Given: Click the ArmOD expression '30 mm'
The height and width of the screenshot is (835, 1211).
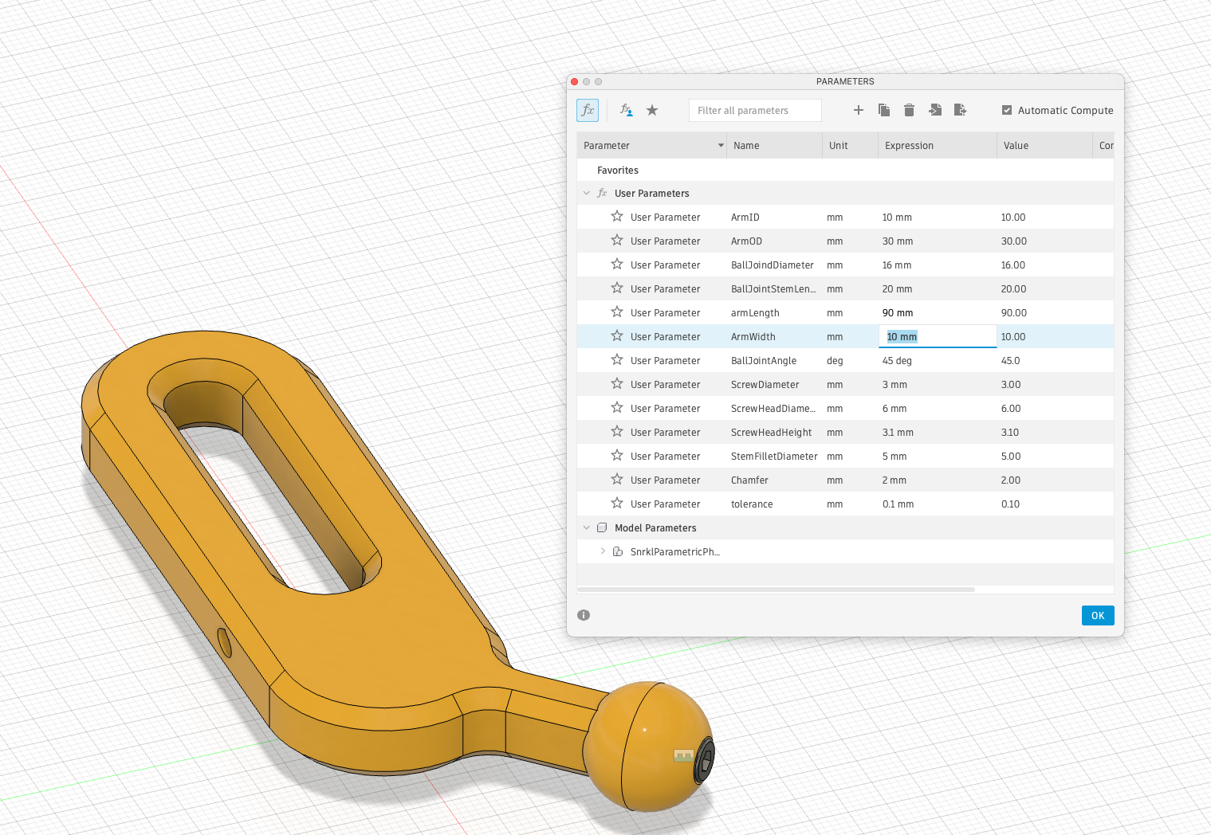Looking at the screenshot, I should coord(898,241).
